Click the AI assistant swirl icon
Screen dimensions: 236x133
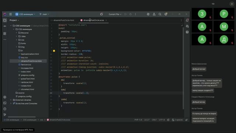pos(102,14)
